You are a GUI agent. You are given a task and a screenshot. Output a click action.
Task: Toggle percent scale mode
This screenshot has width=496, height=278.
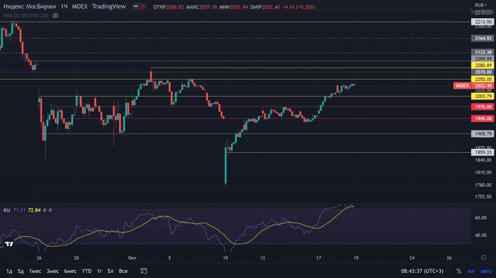[x=459, y=271]
